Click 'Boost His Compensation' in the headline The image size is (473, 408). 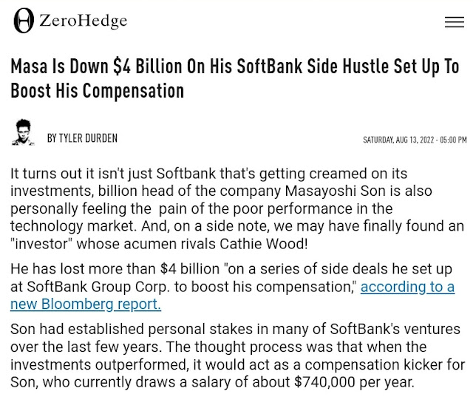coord(97,90)
